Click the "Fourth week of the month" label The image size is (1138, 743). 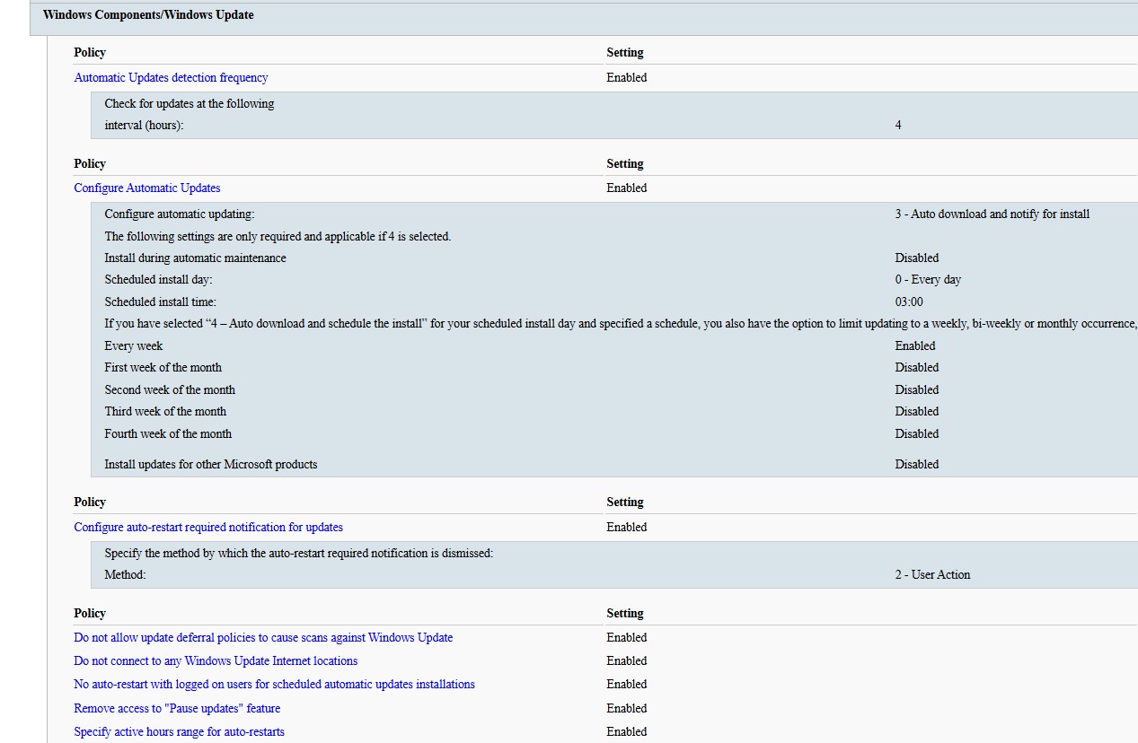click(x=168, y=434)
